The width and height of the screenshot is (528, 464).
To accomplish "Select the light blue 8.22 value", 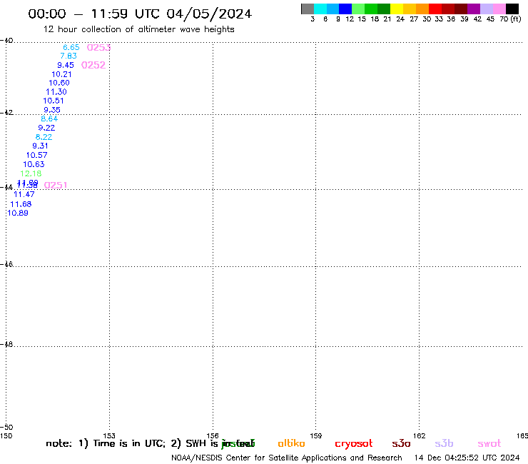I will click(44, 137).
